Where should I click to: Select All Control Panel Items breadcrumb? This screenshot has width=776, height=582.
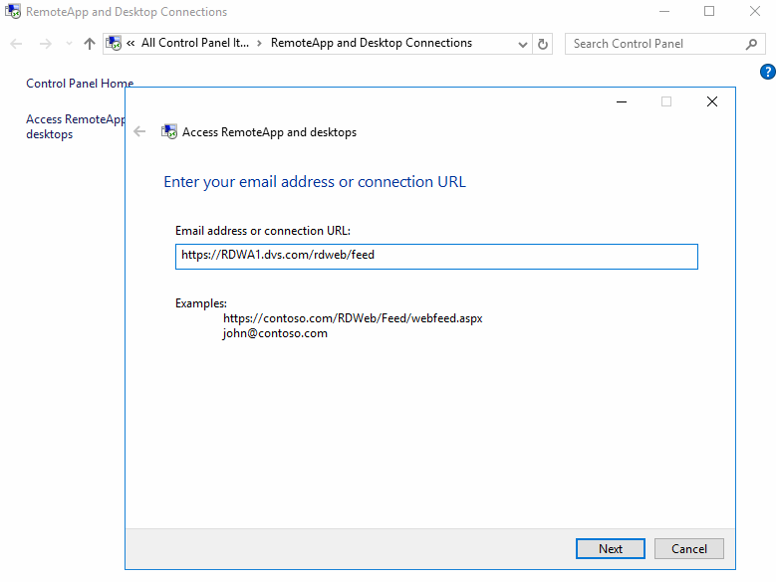[x=195, y=43]
